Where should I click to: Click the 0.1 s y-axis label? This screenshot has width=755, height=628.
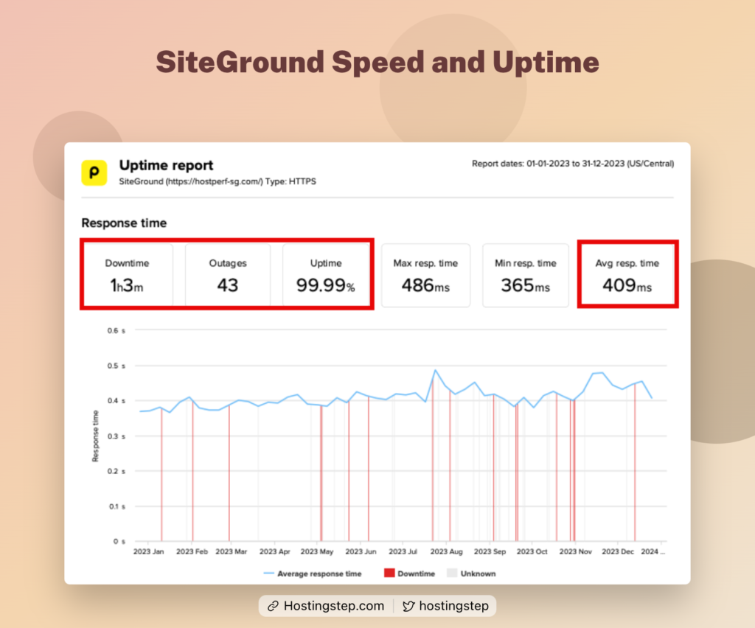click(116, 506)
